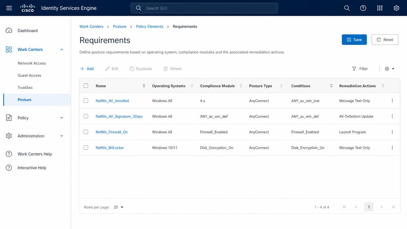Image resolution: width=407 pixels, height=229 pixels.
Task: Click the magnifier search icon in header
Action: tap(347, 8)
